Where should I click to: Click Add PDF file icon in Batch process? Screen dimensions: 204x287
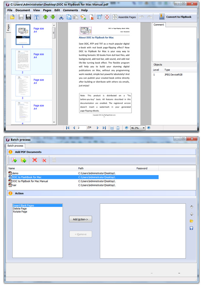(x=14, y=160)
